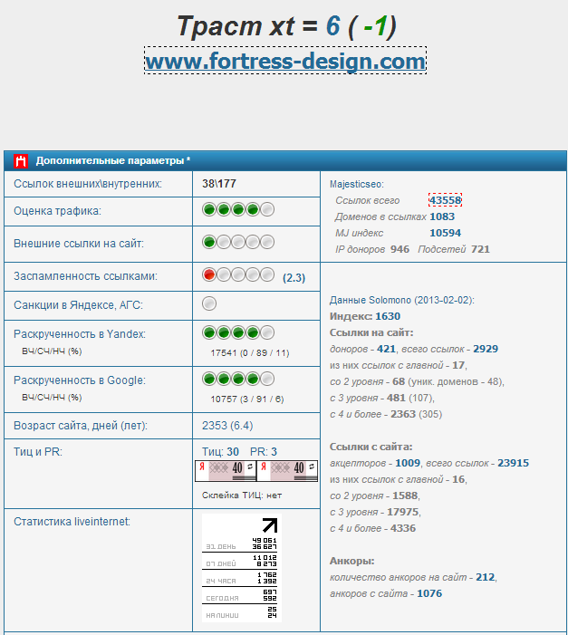Click the 'Санкции в Яндексе, АГС:' label
The height and width of the screenshot is (635, 568).
click(x=78, y=305)
